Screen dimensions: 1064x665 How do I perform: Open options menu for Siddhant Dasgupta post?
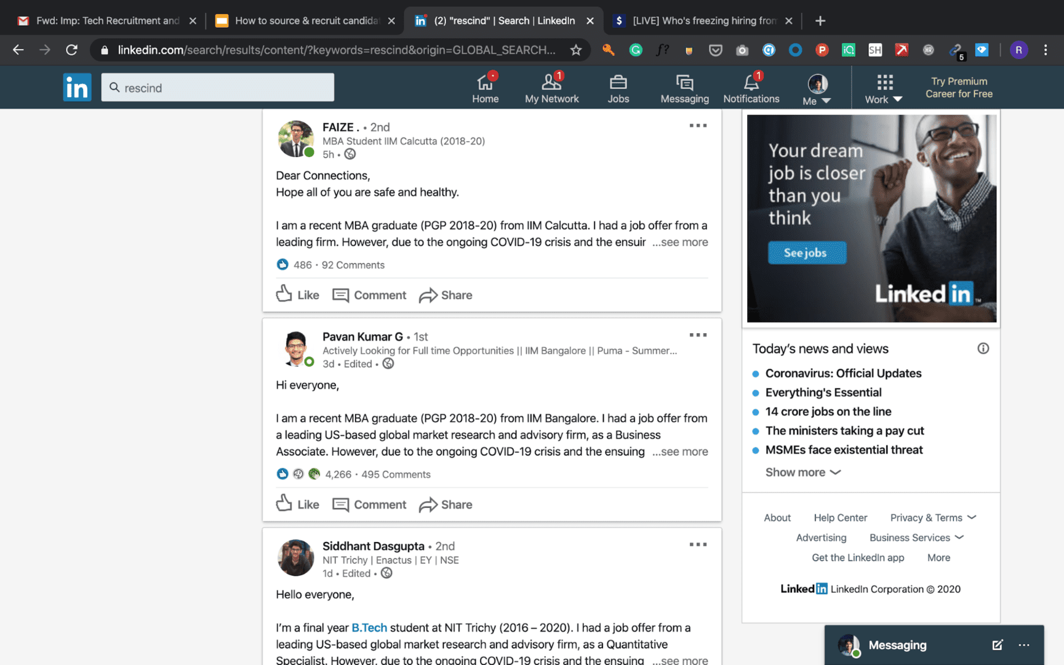698,544
